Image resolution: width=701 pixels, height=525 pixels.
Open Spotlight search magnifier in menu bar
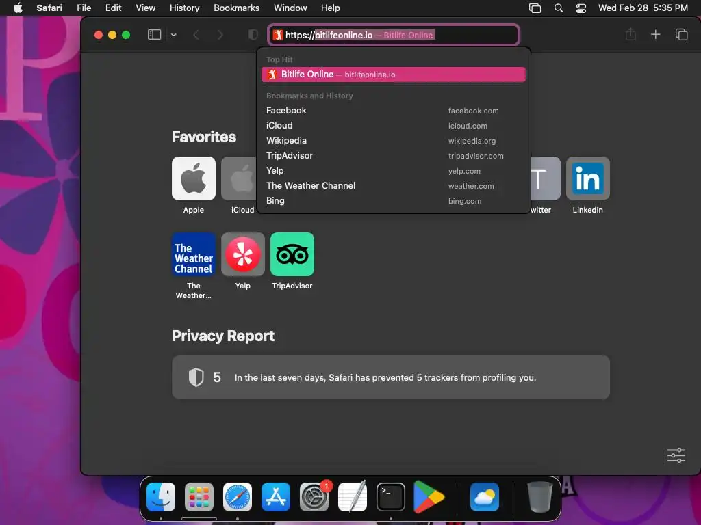[559, 8]
